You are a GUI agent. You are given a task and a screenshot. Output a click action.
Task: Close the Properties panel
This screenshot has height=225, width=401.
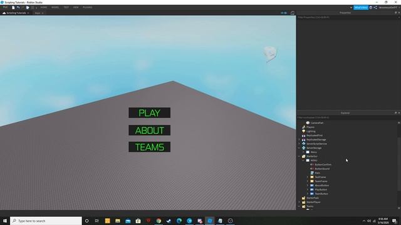tap(399, 12)
